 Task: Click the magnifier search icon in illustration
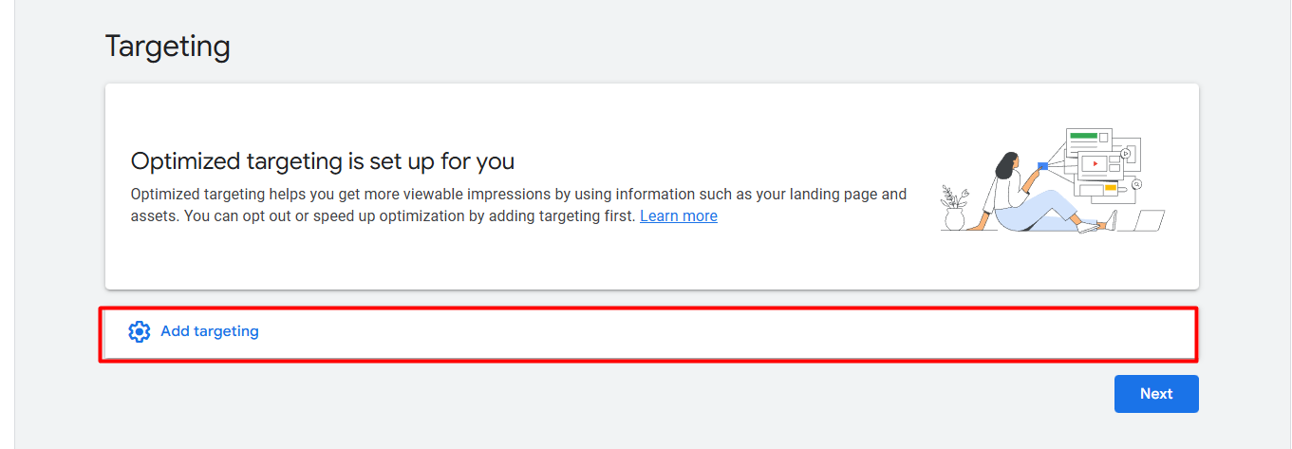coord(1135,184)
